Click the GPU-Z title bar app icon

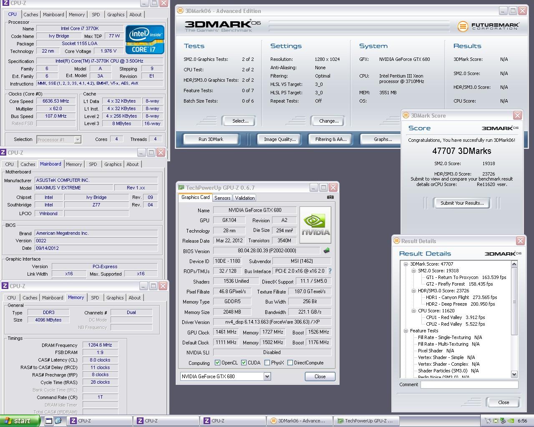point(181,188)
